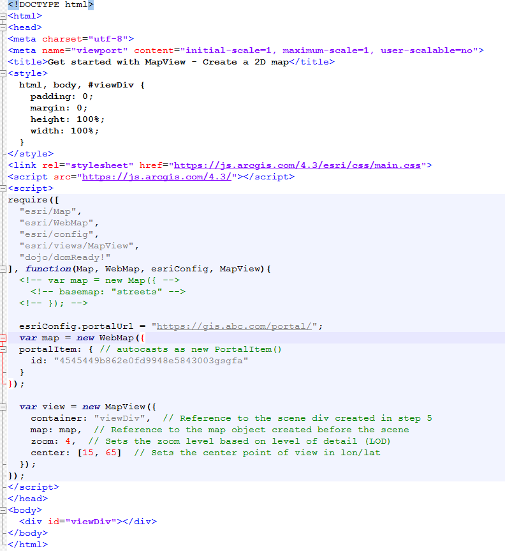Click the "esri/Map" module string
The height and width of the screenshot is (551, 505).
(x=48, y=211)
